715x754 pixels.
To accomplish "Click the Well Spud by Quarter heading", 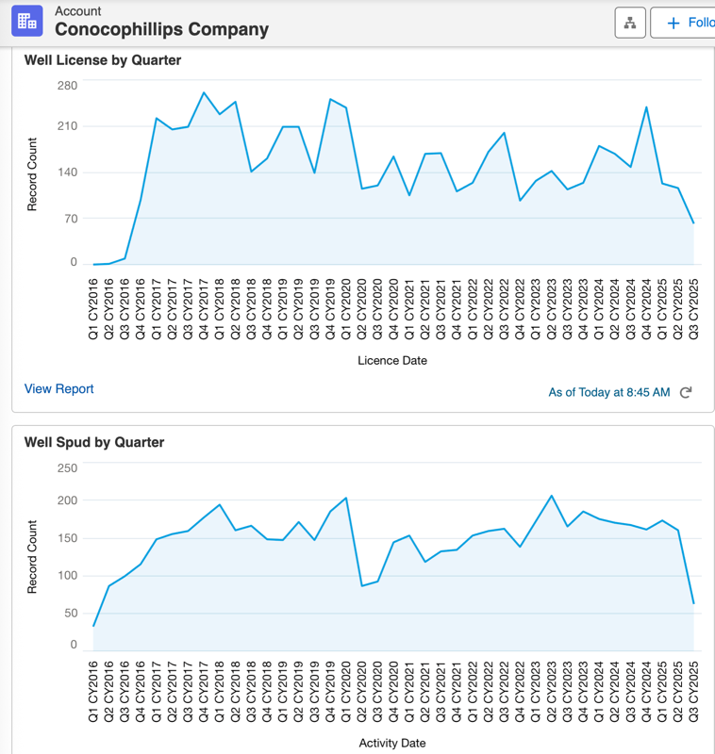I will [x=94, y=442].
